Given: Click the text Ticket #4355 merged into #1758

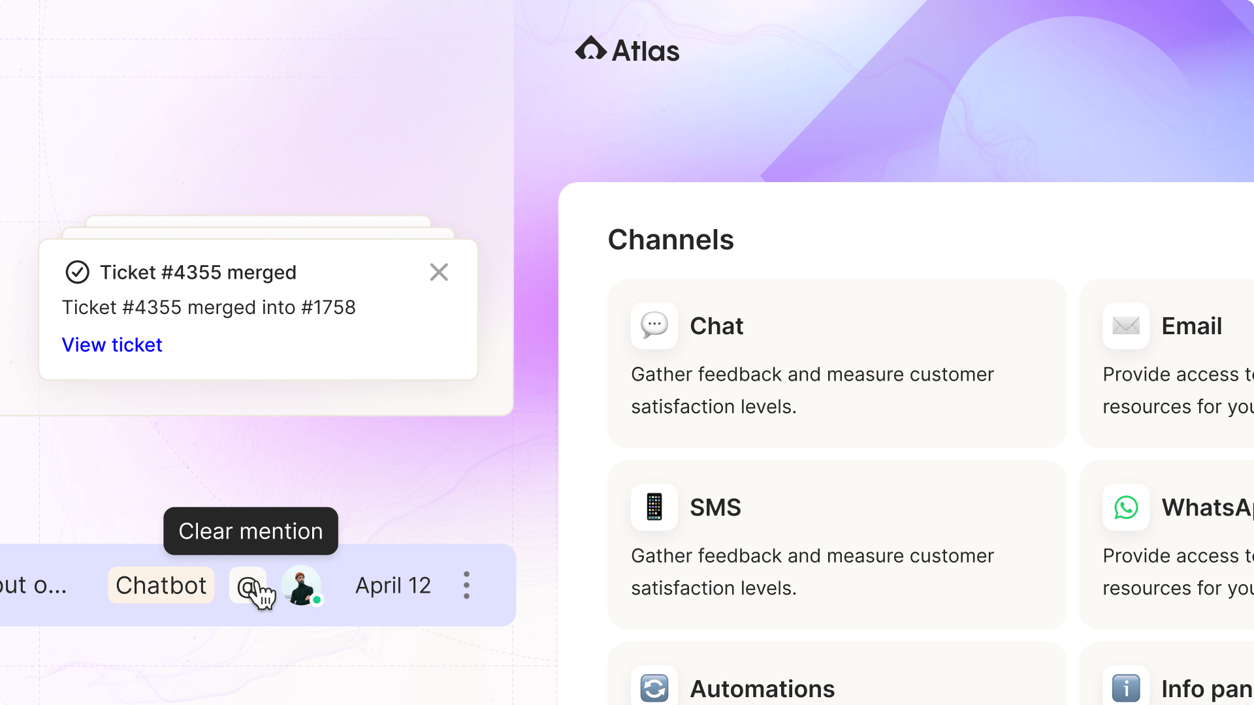Looking at the screenshot, I should [209, 307].
